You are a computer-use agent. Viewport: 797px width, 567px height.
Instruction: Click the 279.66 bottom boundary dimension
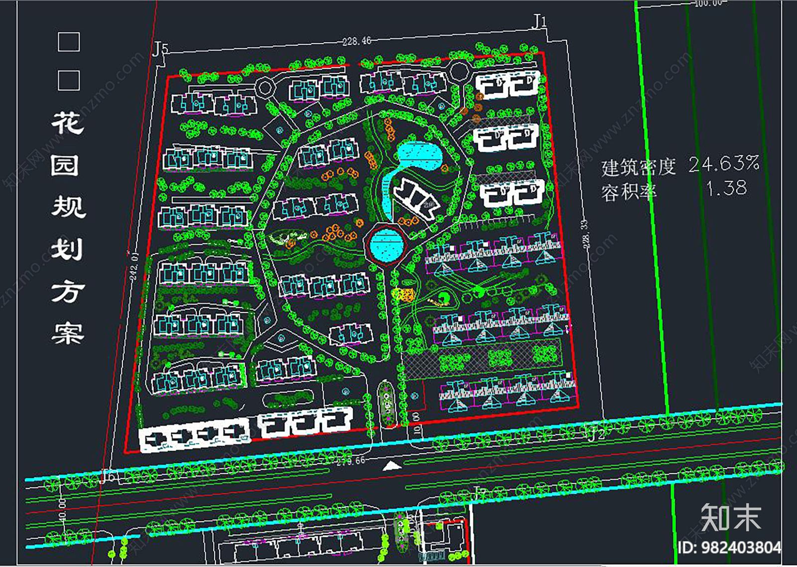(351, 461)
